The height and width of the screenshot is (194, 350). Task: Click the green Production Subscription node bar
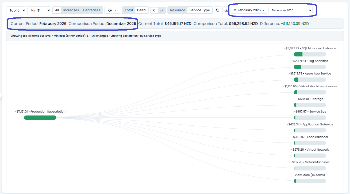40,118
